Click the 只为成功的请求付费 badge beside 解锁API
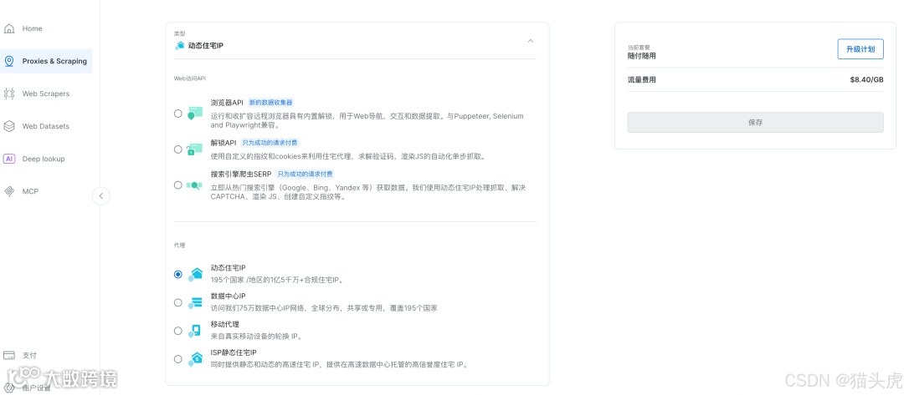 pos(270,143)
